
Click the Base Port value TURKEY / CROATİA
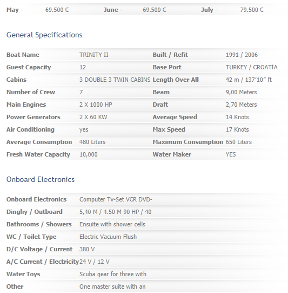tap(251, 67)
